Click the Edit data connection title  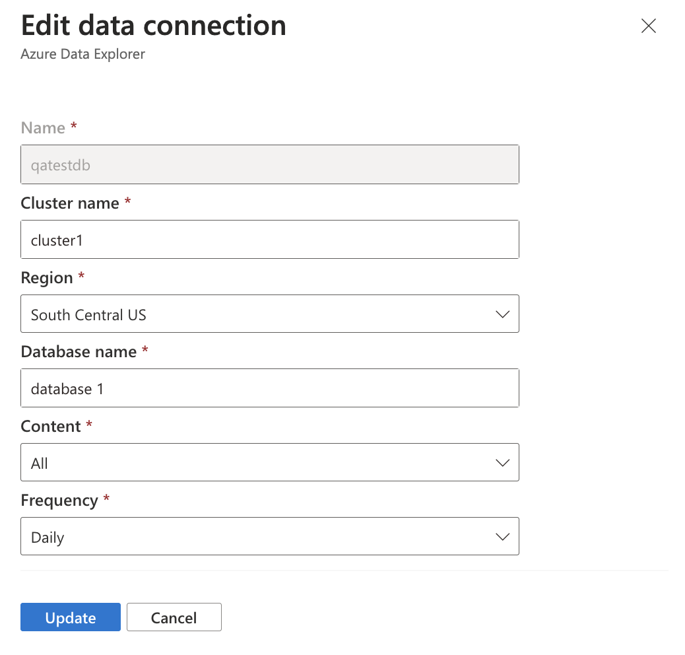154,25
